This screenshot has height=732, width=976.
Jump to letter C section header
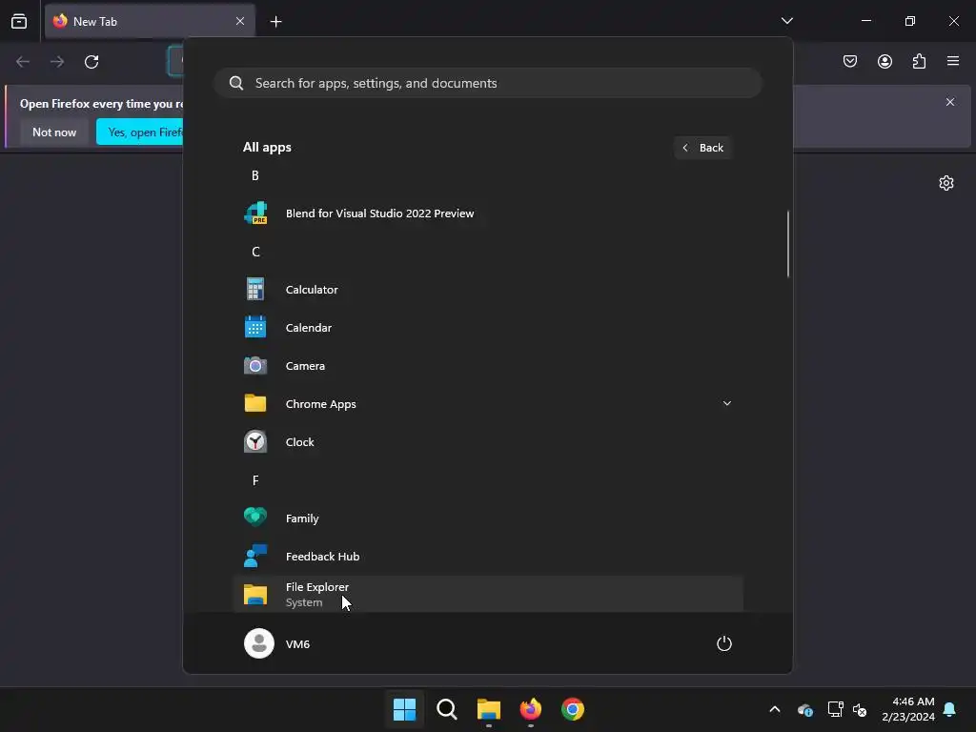[x=255, y=252]
